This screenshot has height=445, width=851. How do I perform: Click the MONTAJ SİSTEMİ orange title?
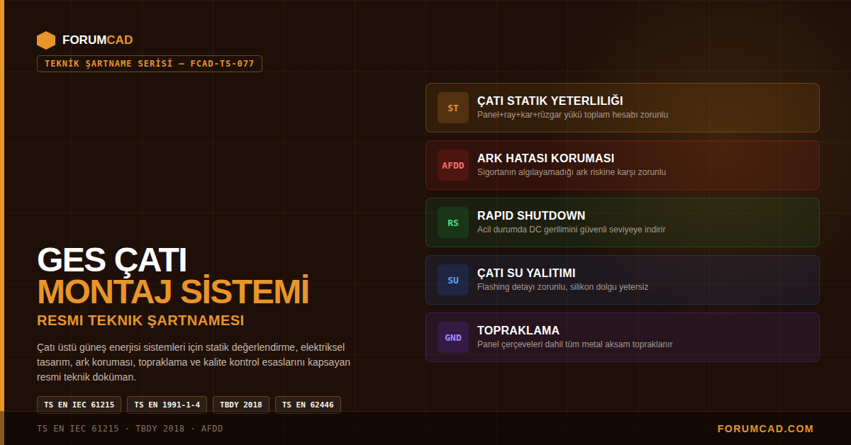point(173,293)
